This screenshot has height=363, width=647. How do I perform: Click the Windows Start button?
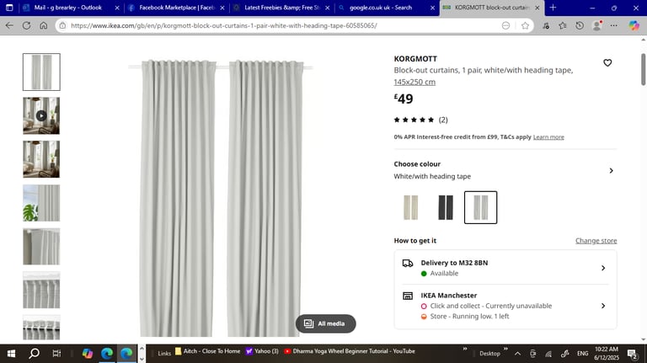(12, 353)
